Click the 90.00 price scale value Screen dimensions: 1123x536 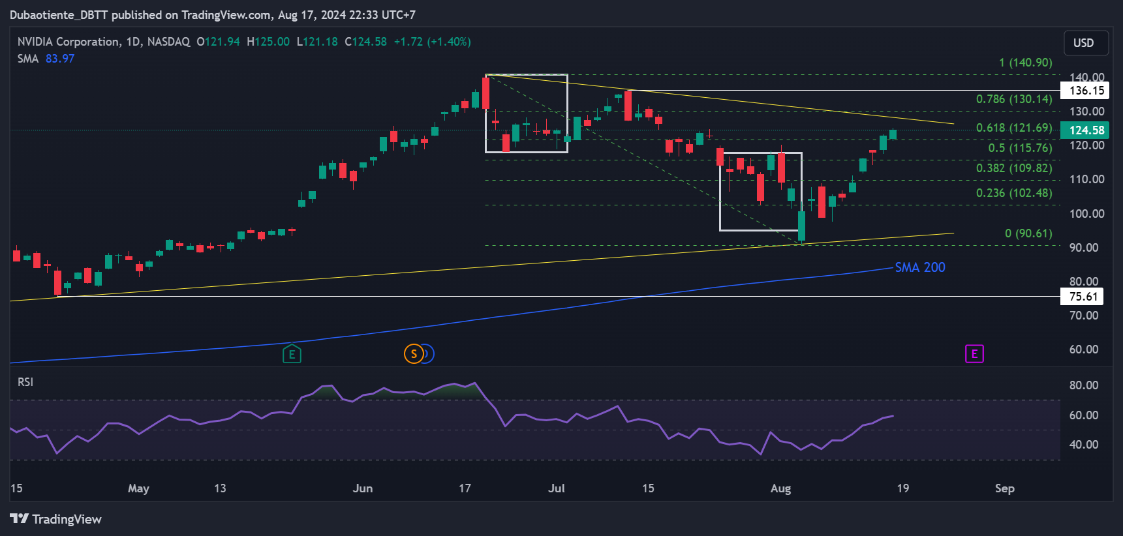(1084, 248)
